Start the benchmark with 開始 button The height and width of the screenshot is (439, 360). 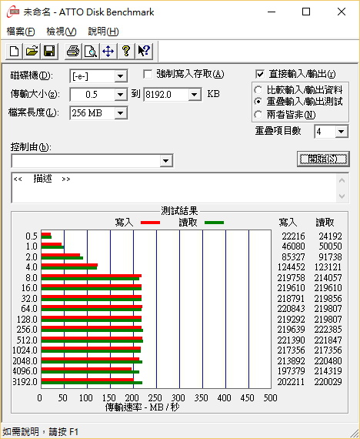coord(323,159)
